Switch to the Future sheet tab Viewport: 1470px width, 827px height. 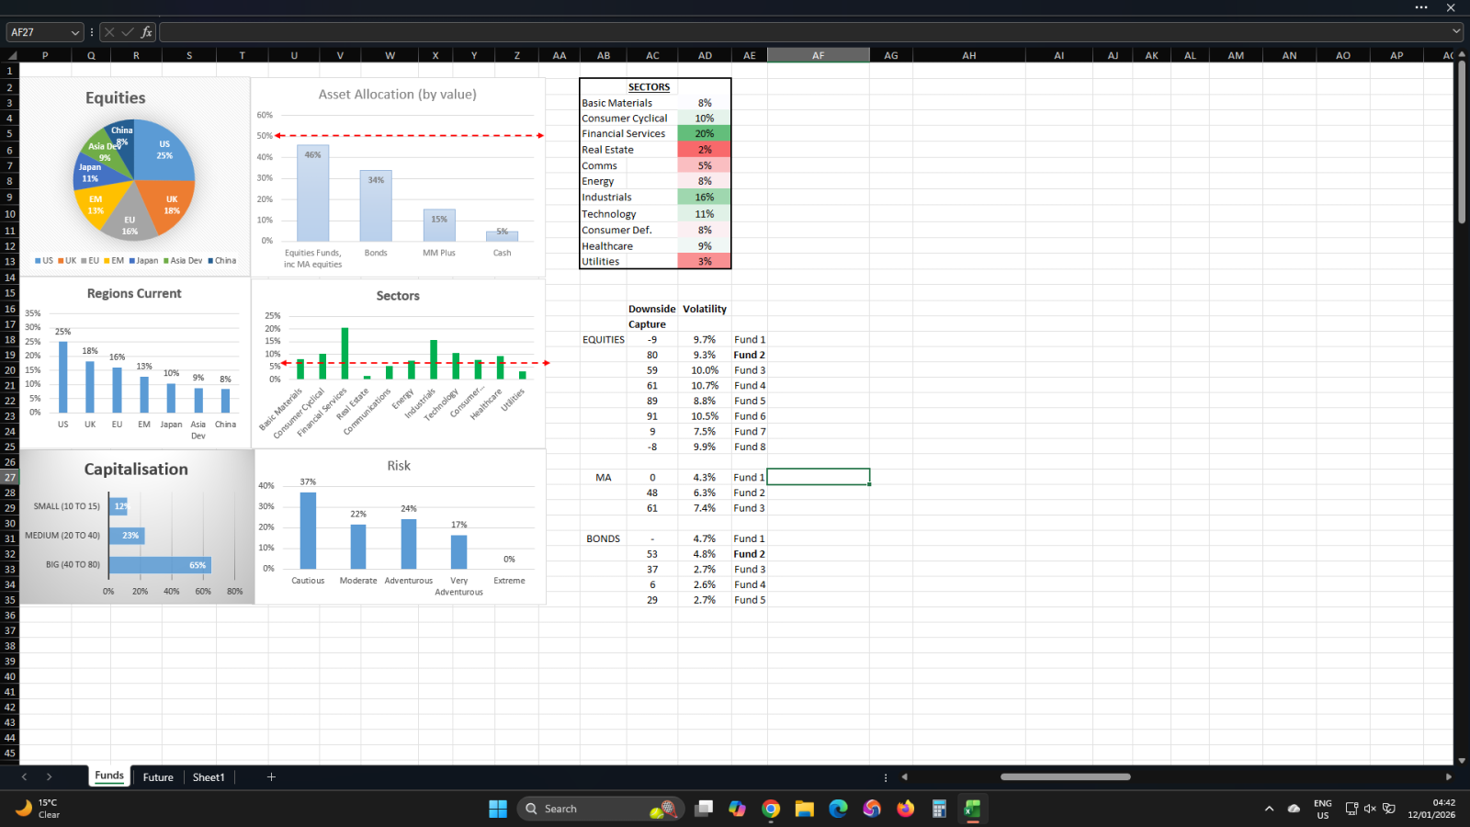[x=158, y=777]
